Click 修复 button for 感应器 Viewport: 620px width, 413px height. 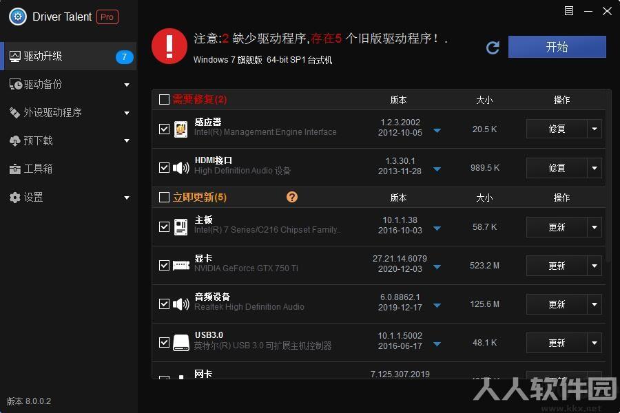click(x=557, y=129)
